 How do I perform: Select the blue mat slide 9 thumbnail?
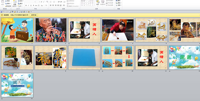point(84,57)
